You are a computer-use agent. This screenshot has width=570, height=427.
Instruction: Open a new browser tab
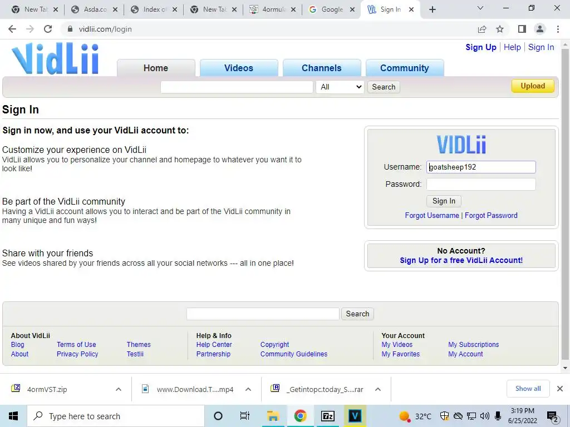tap(432, 9)
